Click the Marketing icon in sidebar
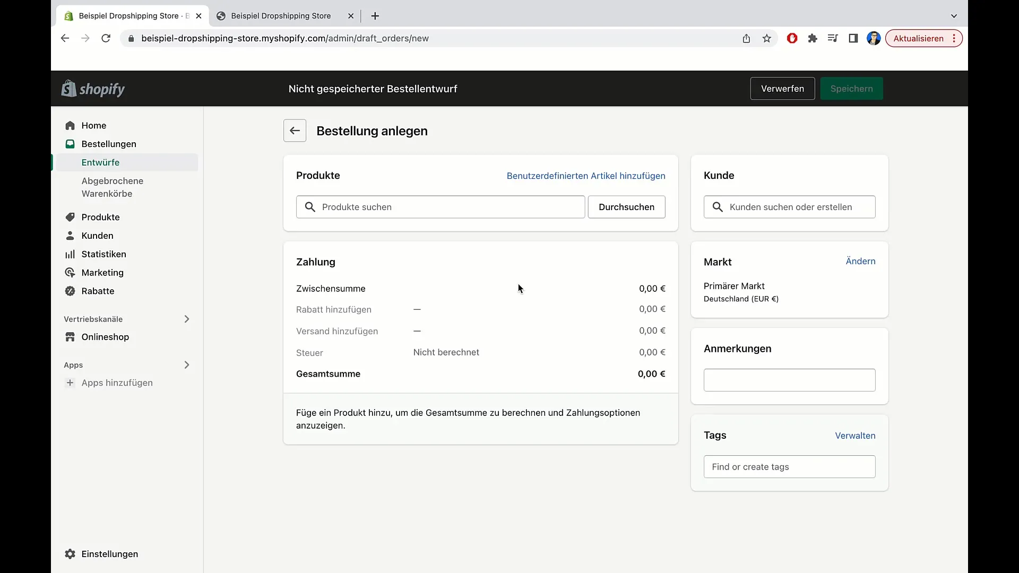 (x=70, y=272)
